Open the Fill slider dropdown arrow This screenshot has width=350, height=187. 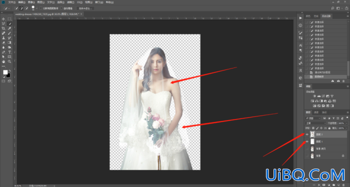click(347, 128)
